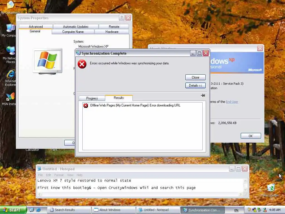Open the Notepad File menu
The image size is (285, 214).
pos(40,175)
